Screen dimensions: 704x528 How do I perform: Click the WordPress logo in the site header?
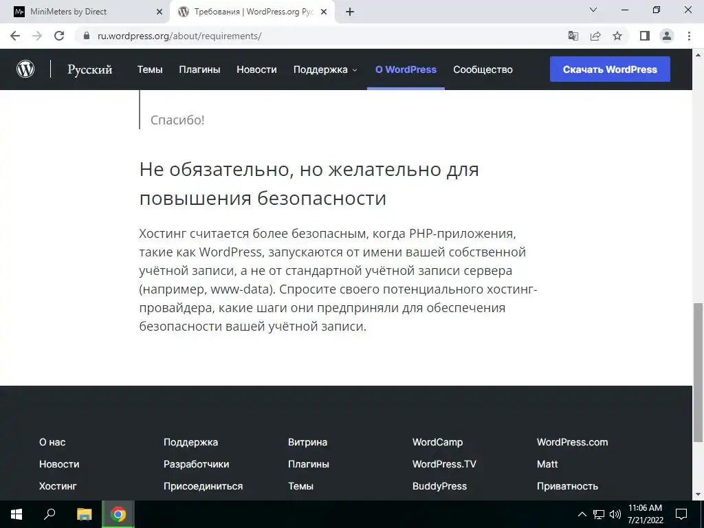point(25,69)
